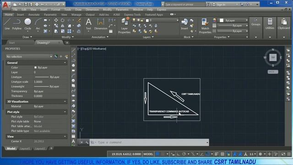Click the keyword search box in title bar

tap(184, 4)
